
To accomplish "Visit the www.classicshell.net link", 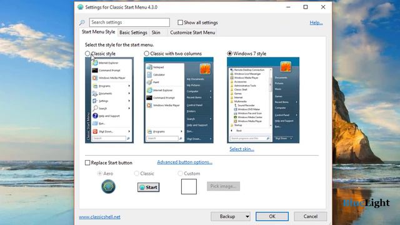I will click(x=99, y=217).
